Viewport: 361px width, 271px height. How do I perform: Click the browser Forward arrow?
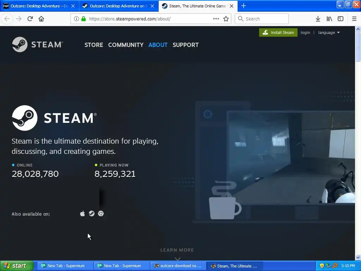point(19,19)
